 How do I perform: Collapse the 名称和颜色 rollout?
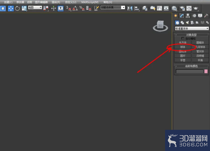click(191, 66)
